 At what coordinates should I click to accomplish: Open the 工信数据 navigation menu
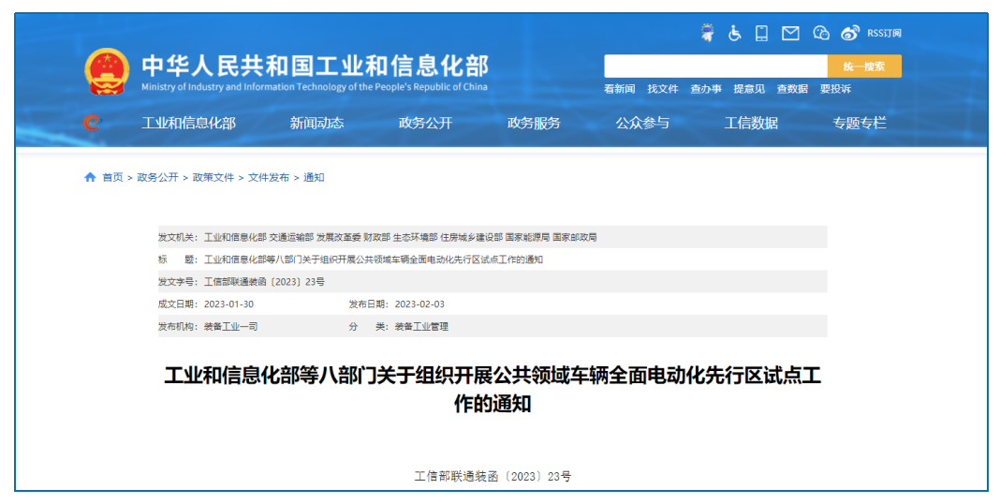point(751,123)
